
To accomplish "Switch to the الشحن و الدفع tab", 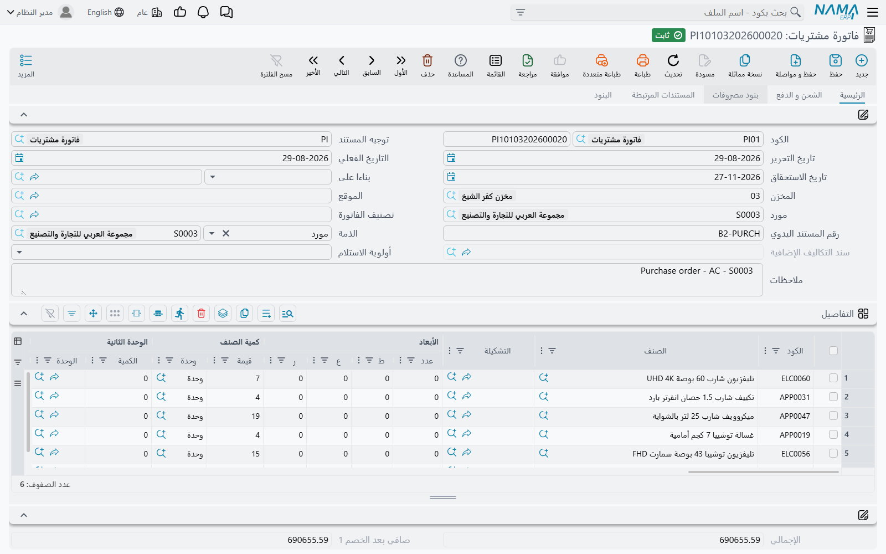I will 799,95.
